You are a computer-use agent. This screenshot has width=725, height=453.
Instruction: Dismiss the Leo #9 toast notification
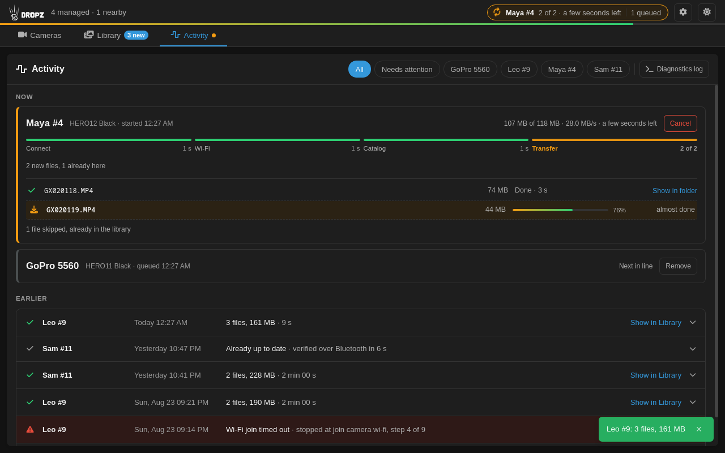pyautogui.click(x=699, y=429)
